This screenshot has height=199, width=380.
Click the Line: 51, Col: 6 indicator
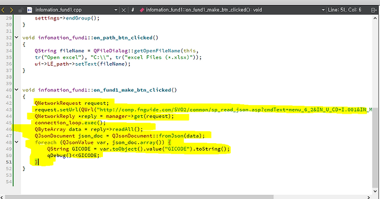click(344, 10)
